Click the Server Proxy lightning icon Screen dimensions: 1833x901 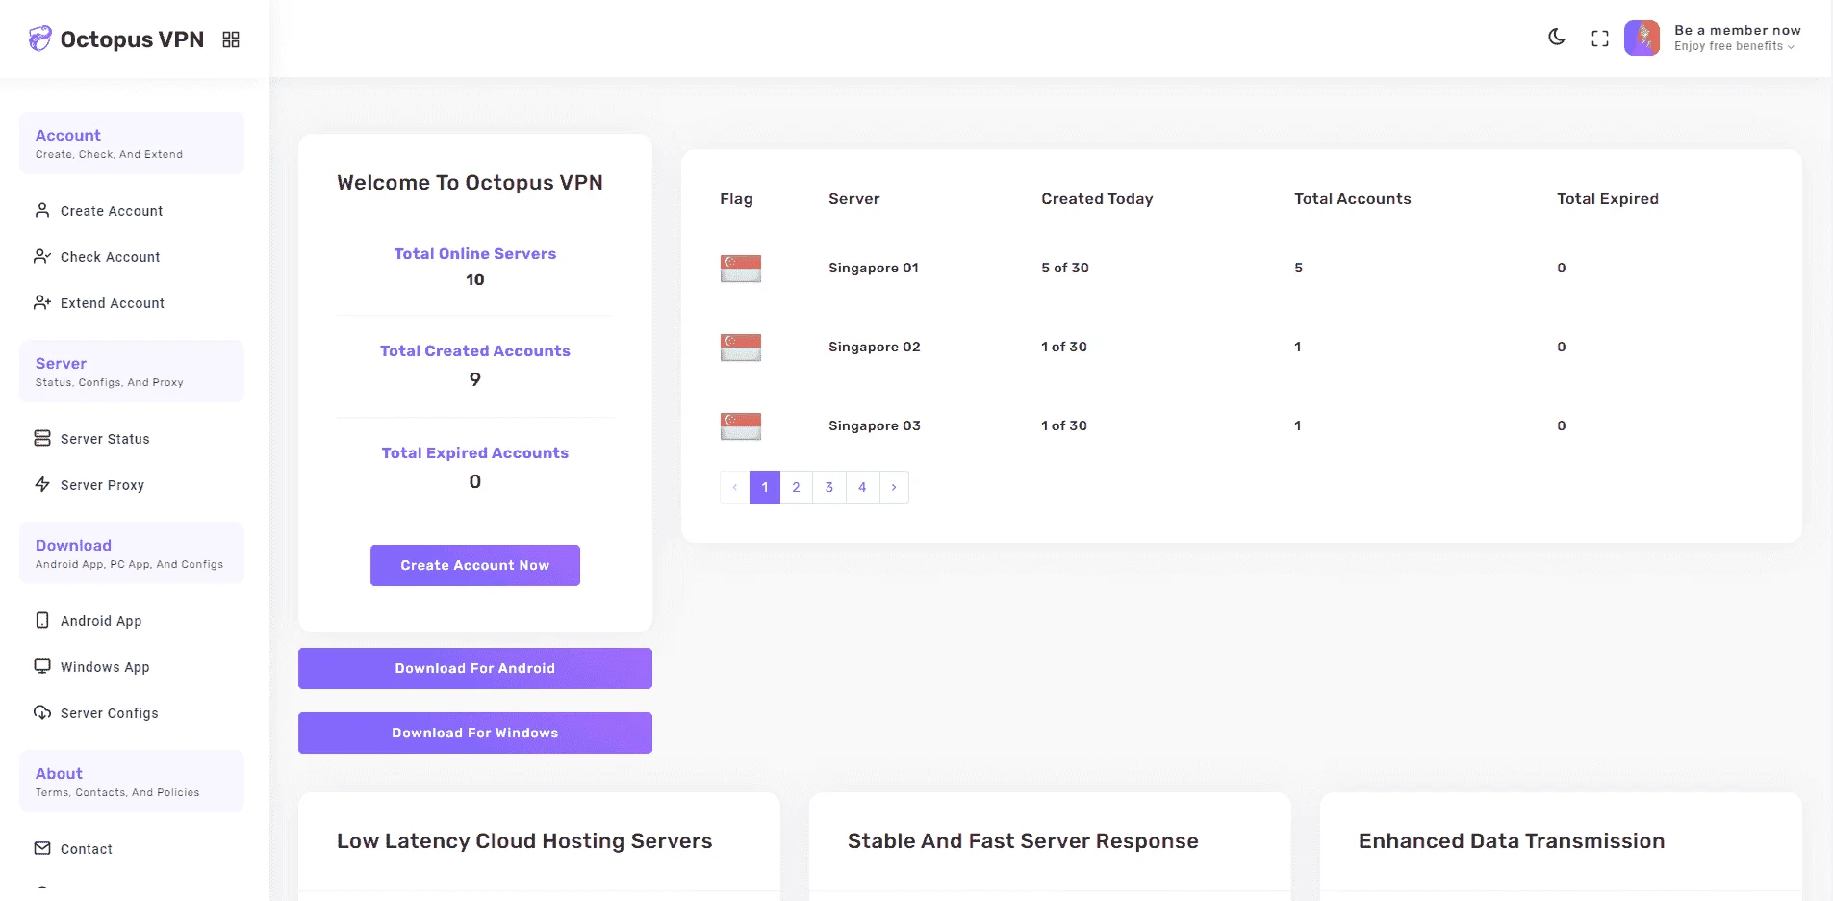tap(42, 484)
